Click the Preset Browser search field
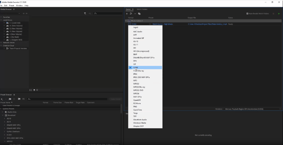Viewport: 283px width, 145px height. (67, 99)
